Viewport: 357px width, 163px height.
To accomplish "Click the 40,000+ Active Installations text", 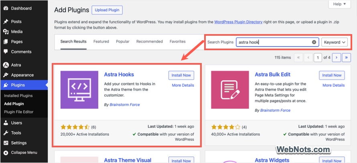I will click(235, 134).
